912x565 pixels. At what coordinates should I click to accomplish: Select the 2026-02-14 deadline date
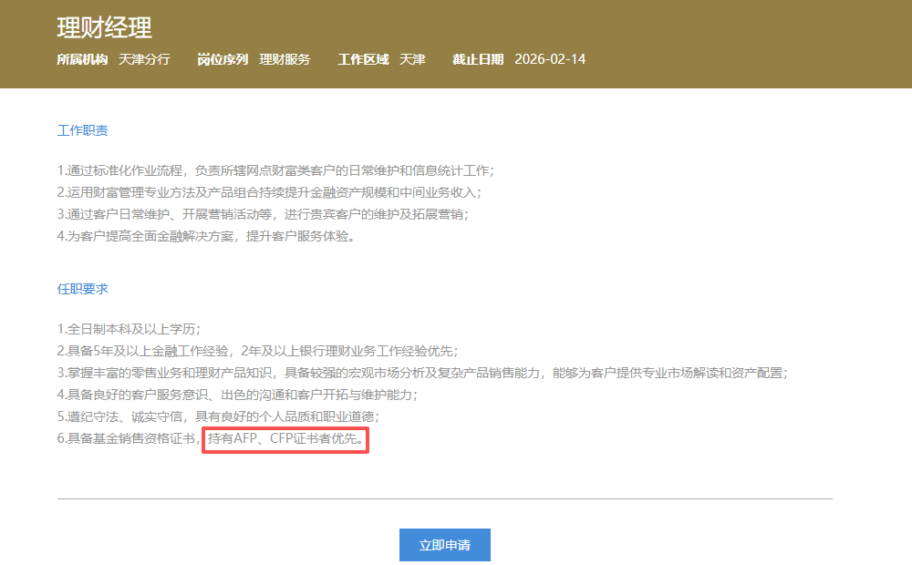point(550,59)
